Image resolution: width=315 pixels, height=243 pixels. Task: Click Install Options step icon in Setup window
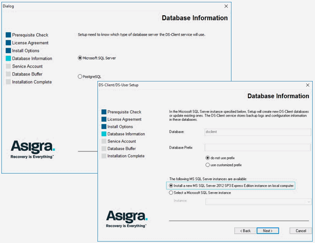coord(104,126)
